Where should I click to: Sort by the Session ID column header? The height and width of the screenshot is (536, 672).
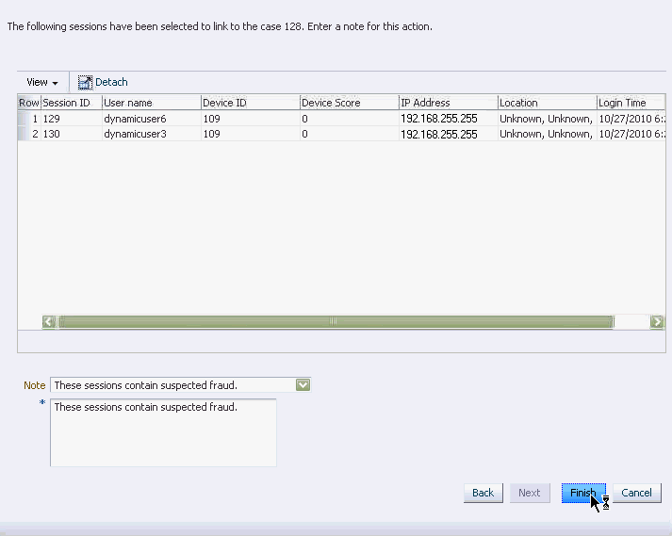(x=71, y=103)
